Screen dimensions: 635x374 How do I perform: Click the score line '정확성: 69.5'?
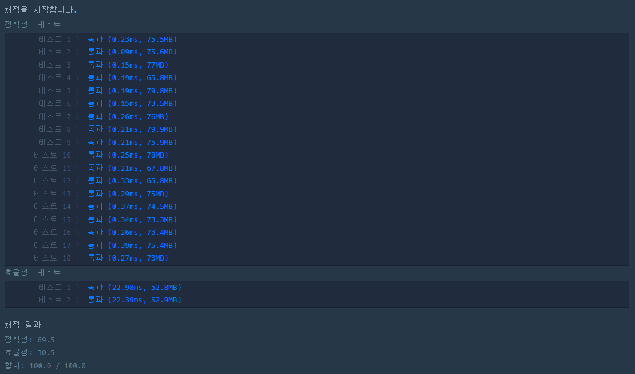30,340
